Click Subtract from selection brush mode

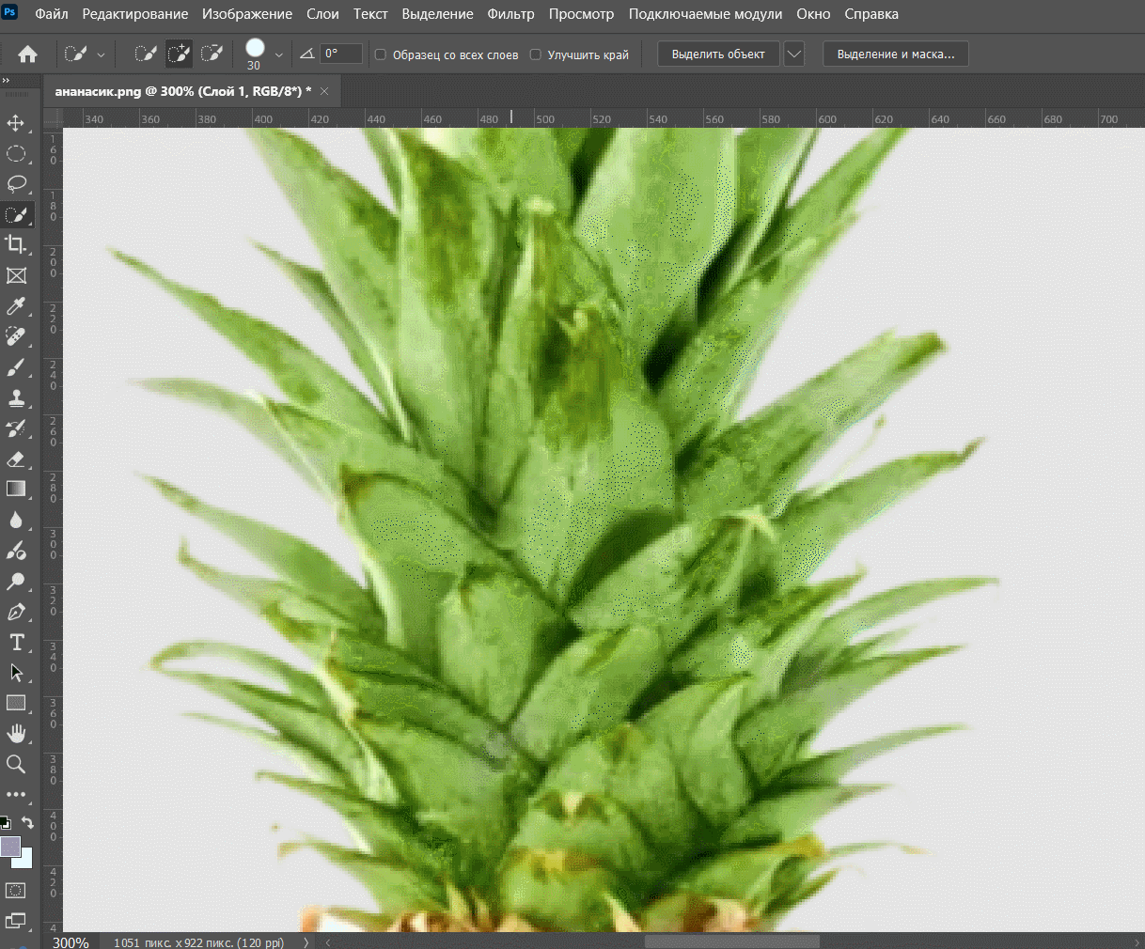[x=212, y=54]
